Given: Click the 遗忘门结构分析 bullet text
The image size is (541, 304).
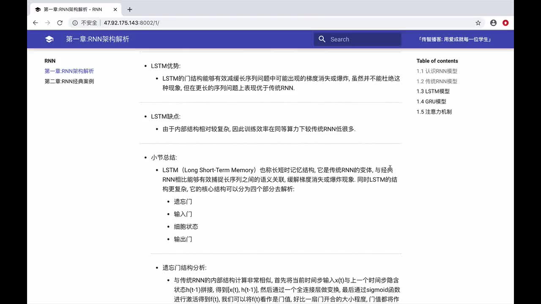Looking at the screenshot, I should pyautogui.click(x=184, y=268).
